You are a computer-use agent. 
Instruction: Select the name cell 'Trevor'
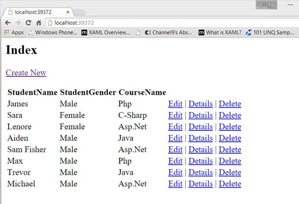point(19,172)
